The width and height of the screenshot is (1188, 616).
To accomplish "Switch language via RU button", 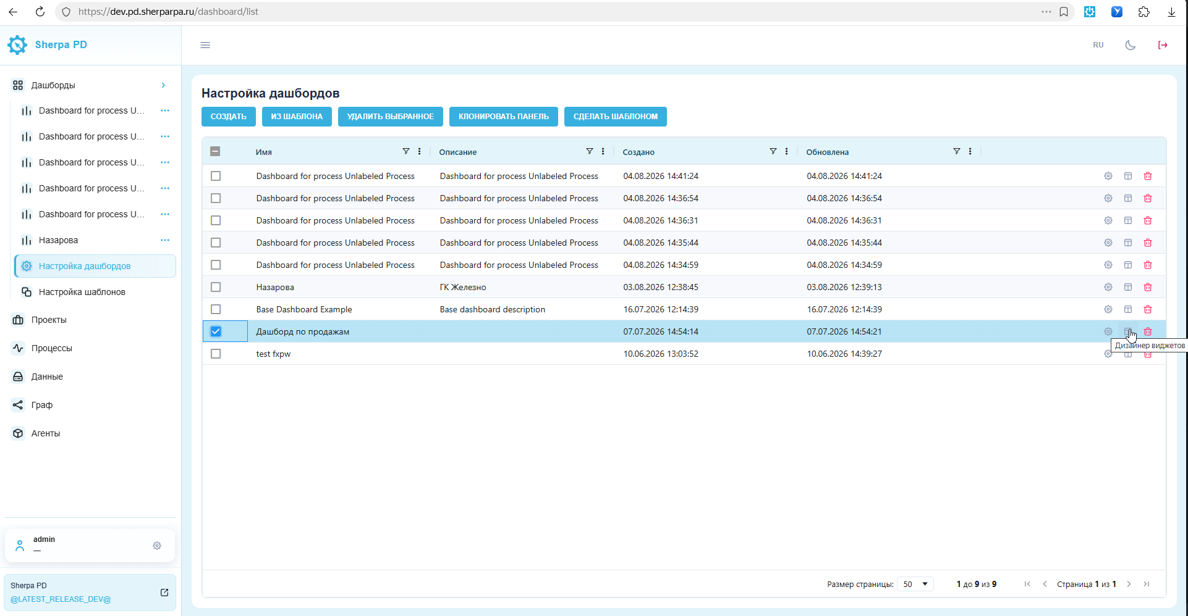I will [1098, 45].
